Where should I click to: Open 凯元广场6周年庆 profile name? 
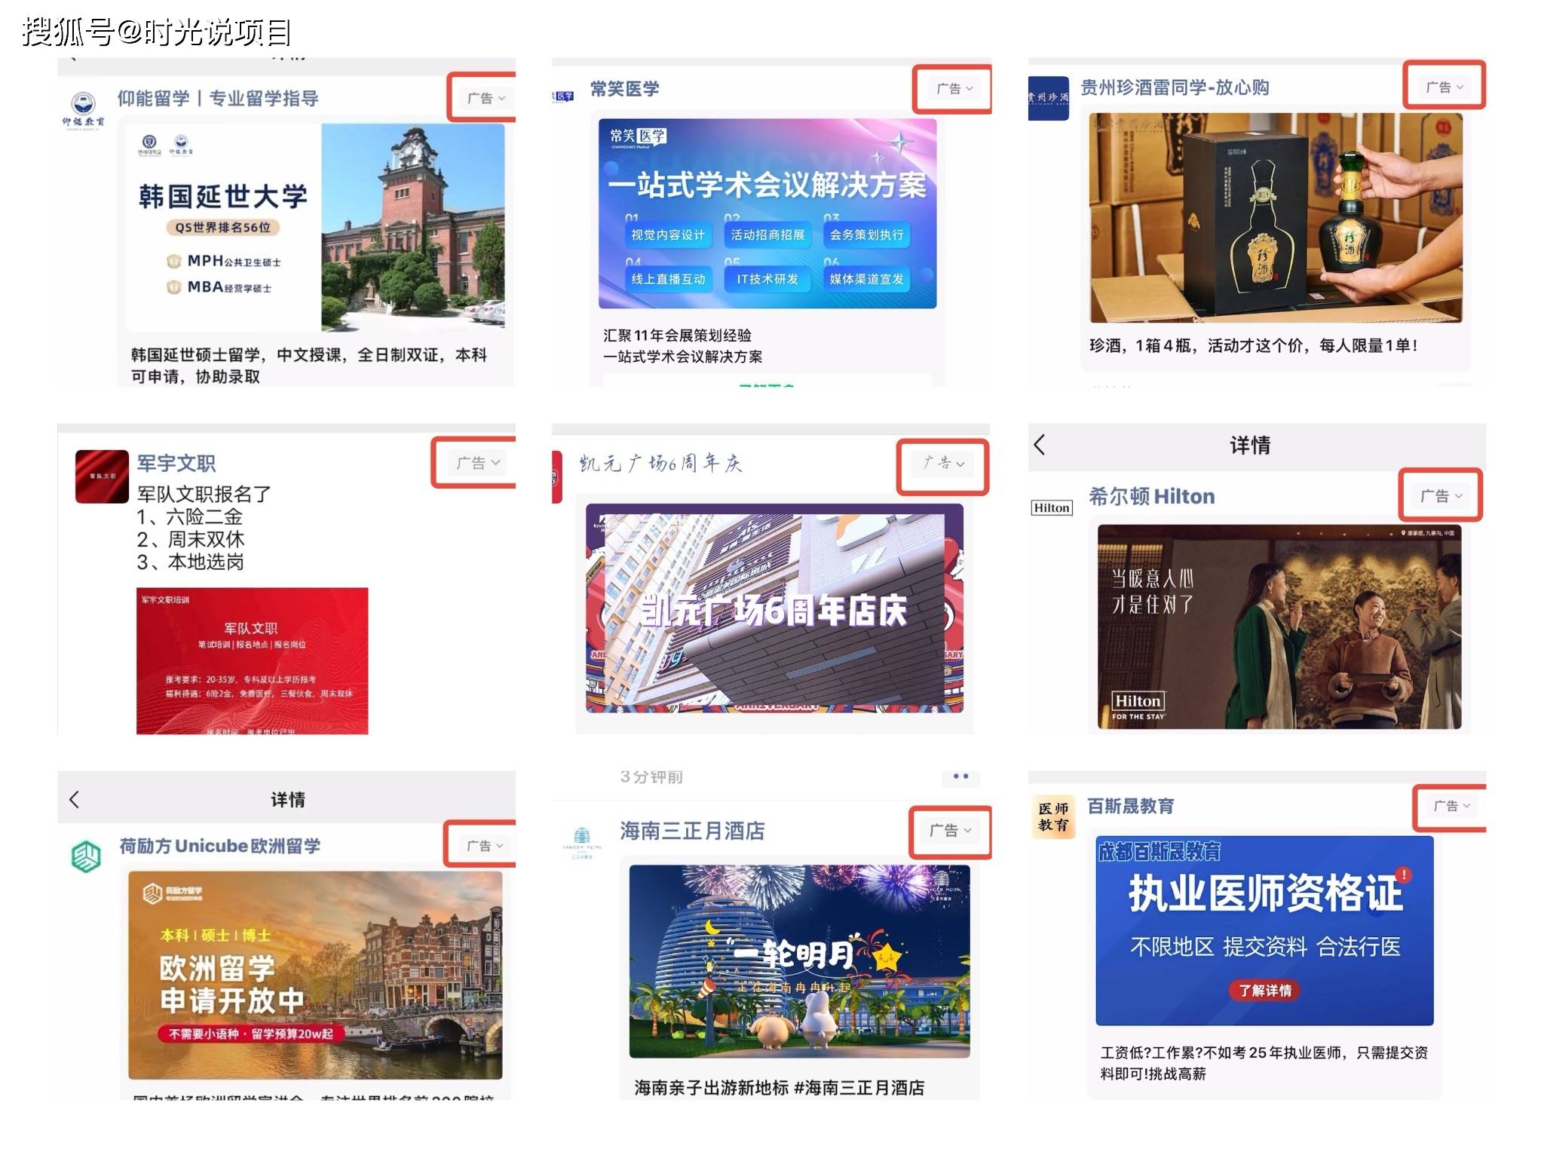[x=660, y=463]
